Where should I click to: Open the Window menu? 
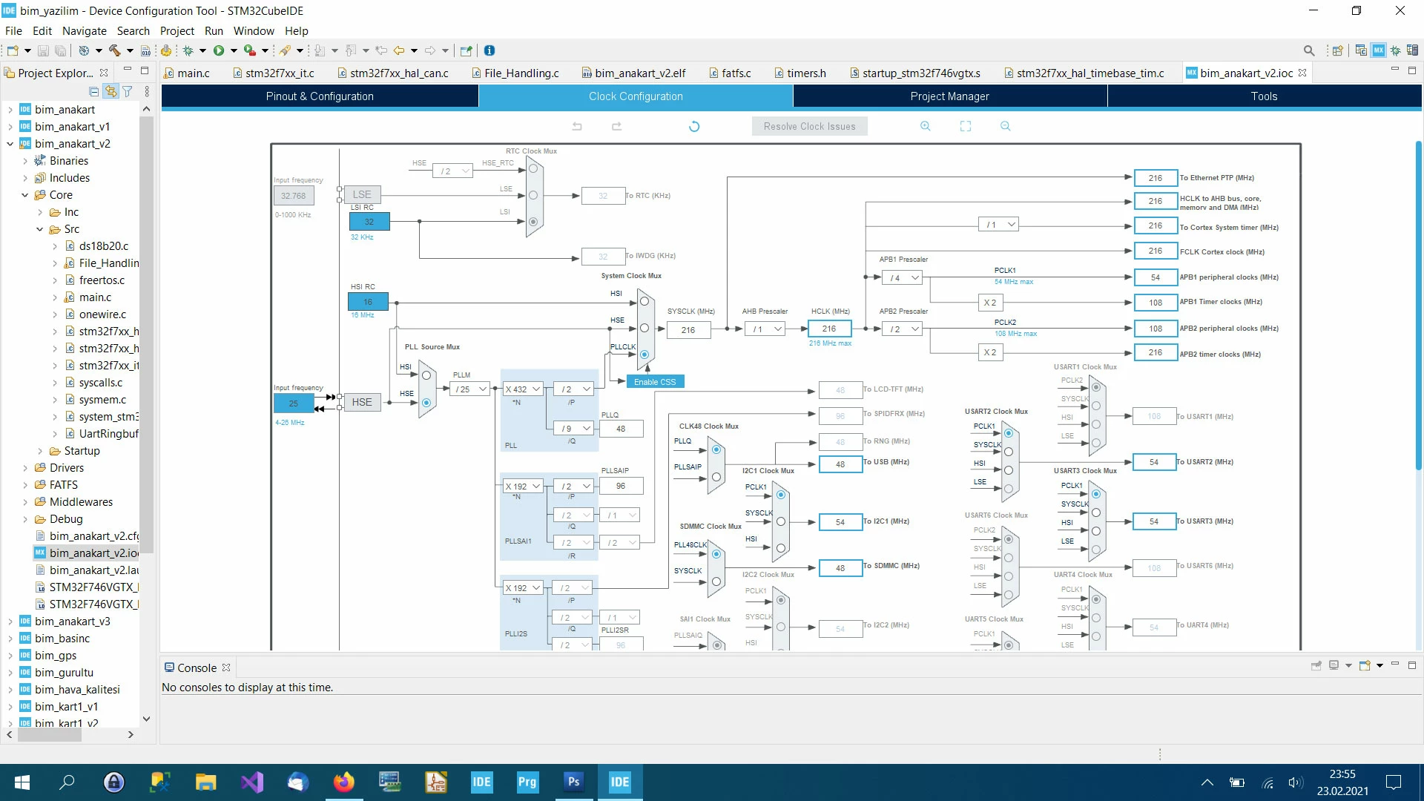(x=254, y=30)
